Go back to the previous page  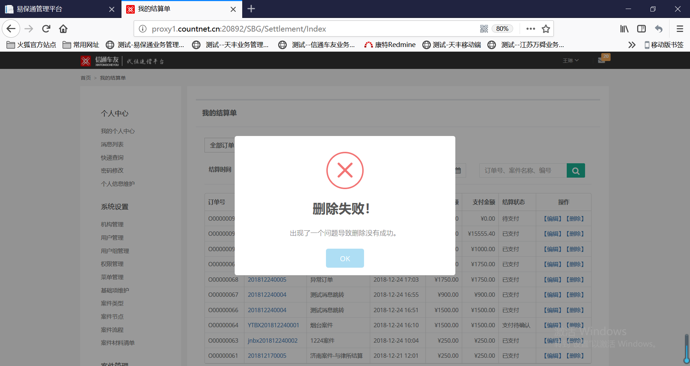point(11,29)
